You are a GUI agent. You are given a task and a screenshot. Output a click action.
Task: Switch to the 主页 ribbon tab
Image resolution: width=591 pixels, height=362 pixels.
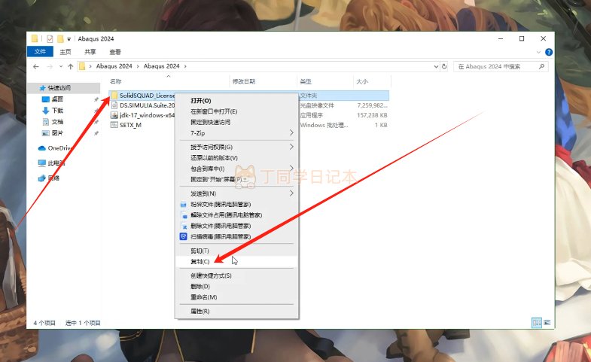[x=65, y=52]
